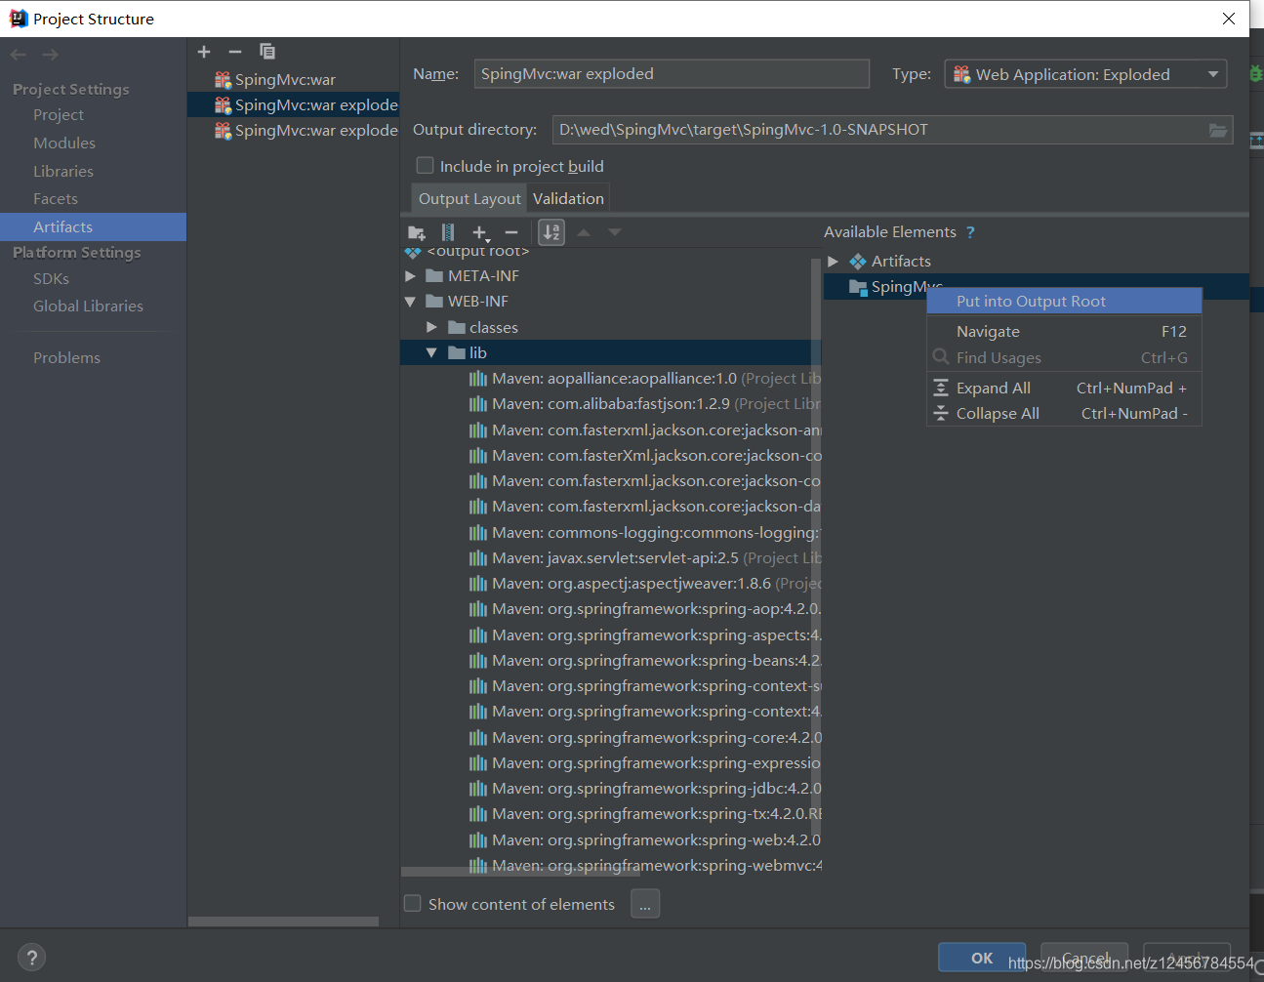Image resolution: width=1264 pixels, height=982 pixels.
Task: Click the Cancel button
Action: 1083,958
